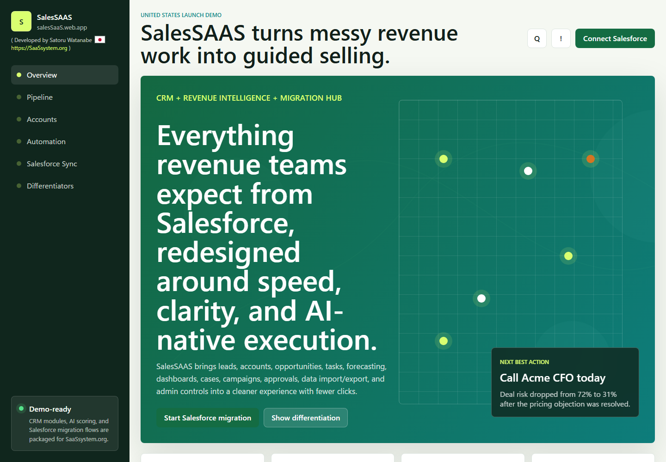
Task: Open the Next Best Action card
Action: point(565,383)
